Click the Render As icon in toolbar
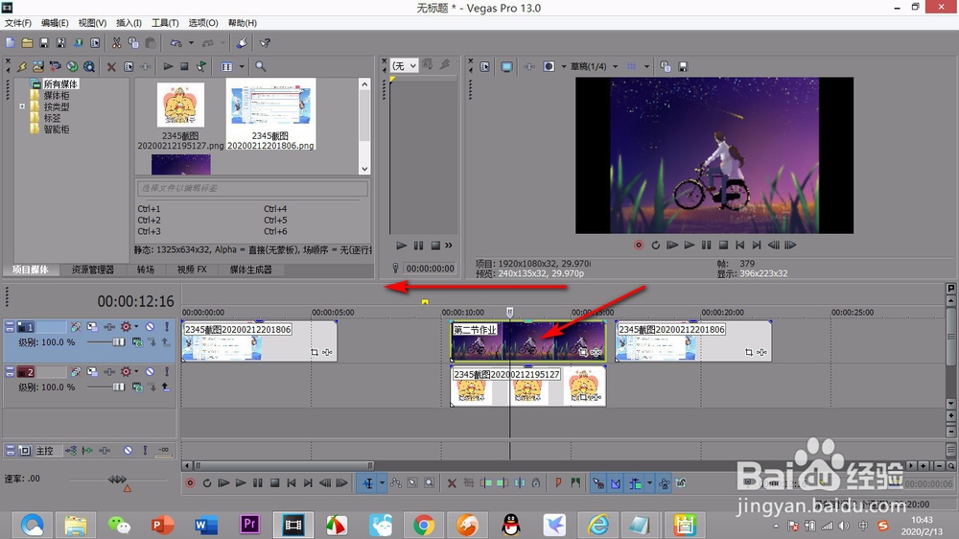Screen dimensions: 959x539 pos(79,43)
